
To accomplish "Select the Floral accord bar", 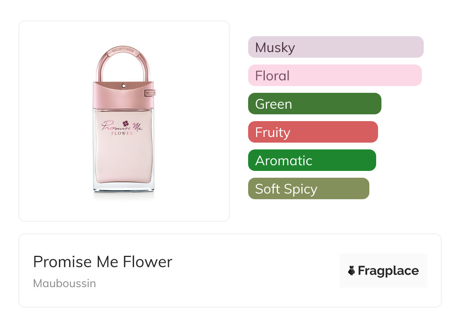I will tap(335, 75).
